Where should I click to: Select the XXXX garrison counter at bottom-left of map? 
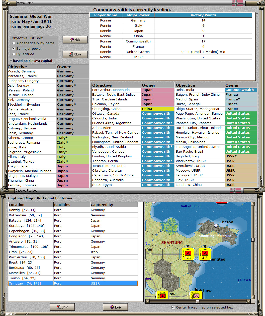(x=162, y=295)
